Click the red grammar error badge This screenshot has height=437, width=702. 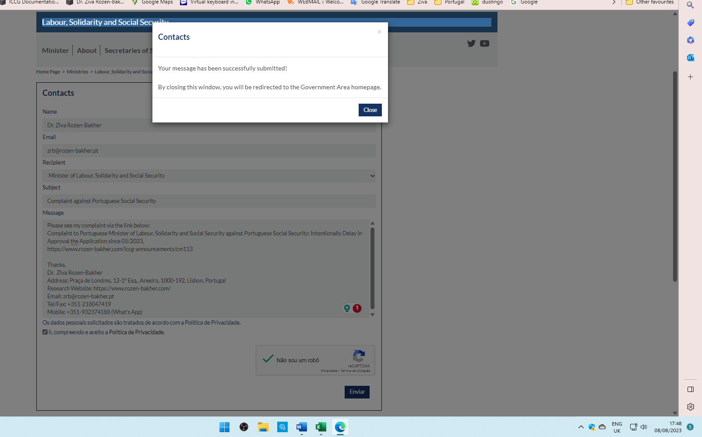tap(357, 308)
